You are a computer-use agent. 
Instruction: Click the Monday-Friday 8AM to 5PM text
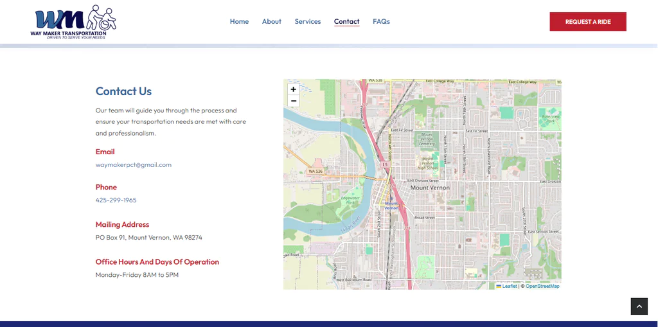pyautogui.click(x=138, y=275)
